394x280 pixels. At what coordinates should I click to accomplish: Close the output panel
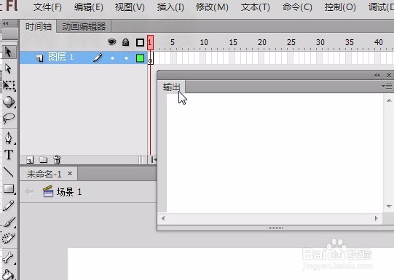389,75
